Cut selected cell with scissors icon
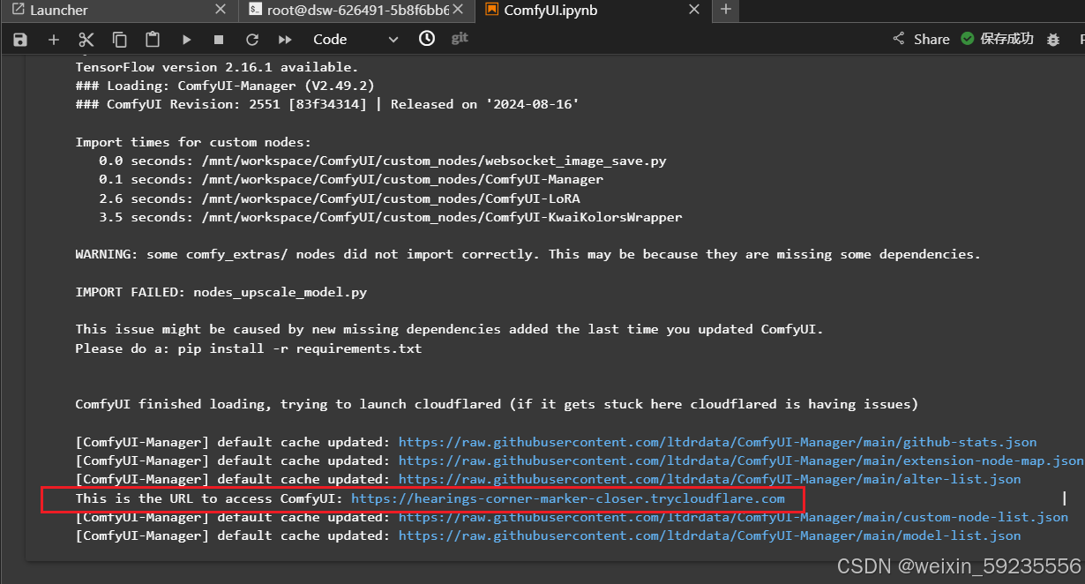 (x=86, y=40)
